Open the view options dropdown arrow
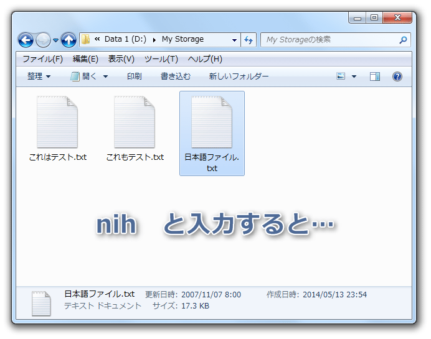 [354, 77]
